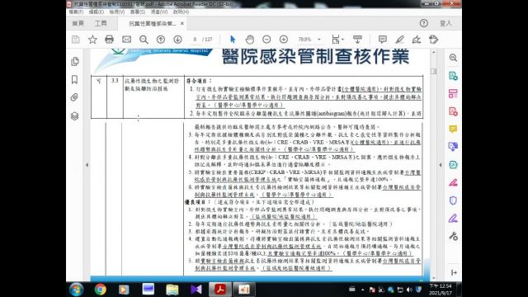Click the Stamp tool icon in toolbar
This screenshot has height=297, width=528.
coord(434,40)
